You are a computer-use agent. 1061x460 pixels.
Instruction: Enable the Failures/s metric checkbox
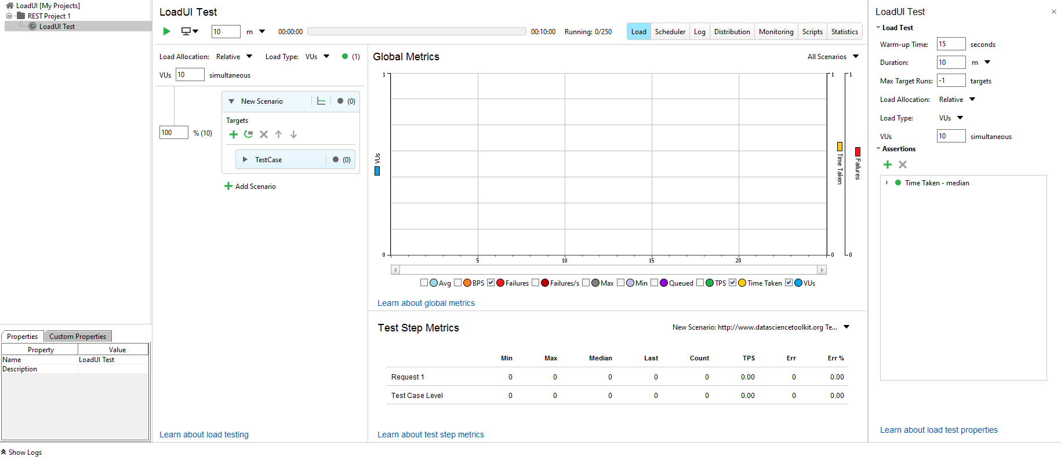point(536,283)
